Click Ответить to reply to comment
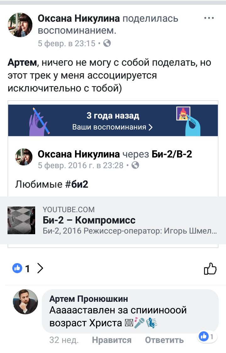Screen dimensions: 226x353 click(164, 340)
